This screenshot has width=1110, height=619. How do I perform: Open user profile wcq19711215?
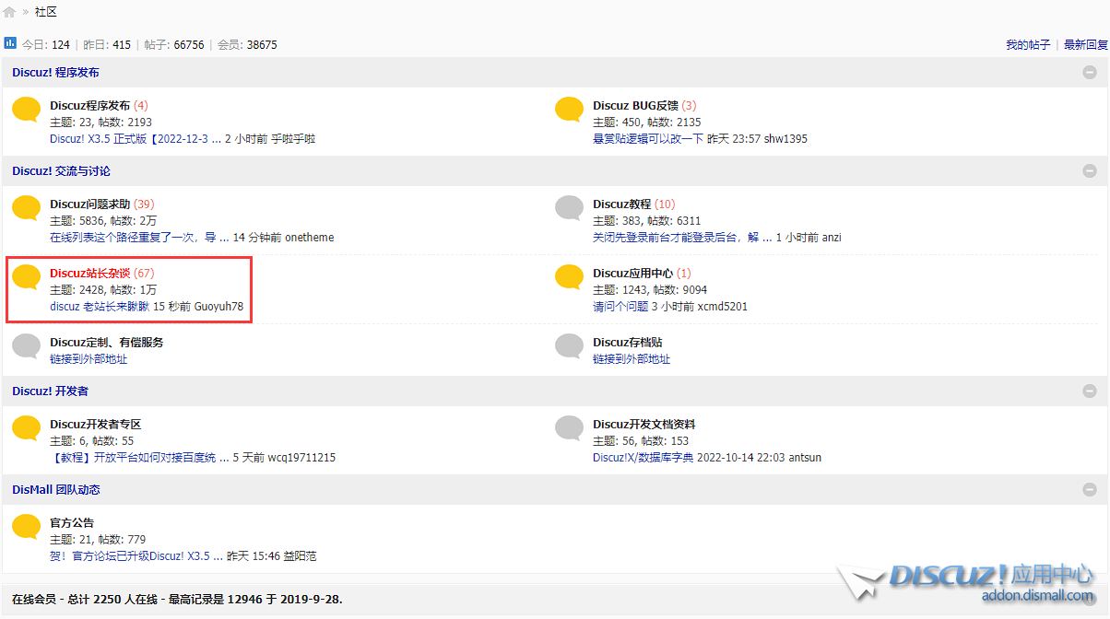pyautogui.click(x=301, y=458)
